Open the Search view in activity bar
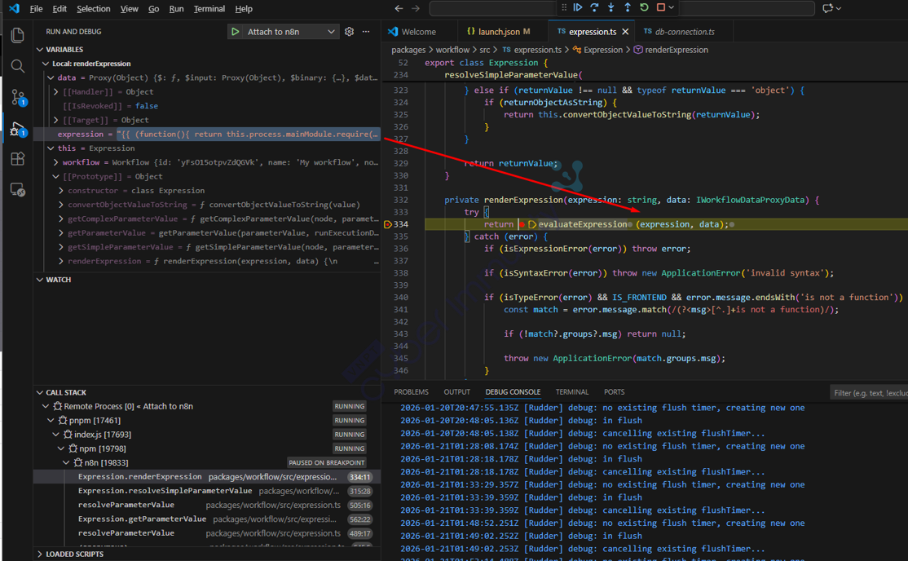 17,66
